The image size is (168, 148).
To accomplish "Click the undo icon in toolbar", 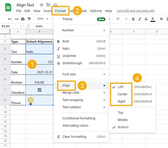I will coord(10,19).
